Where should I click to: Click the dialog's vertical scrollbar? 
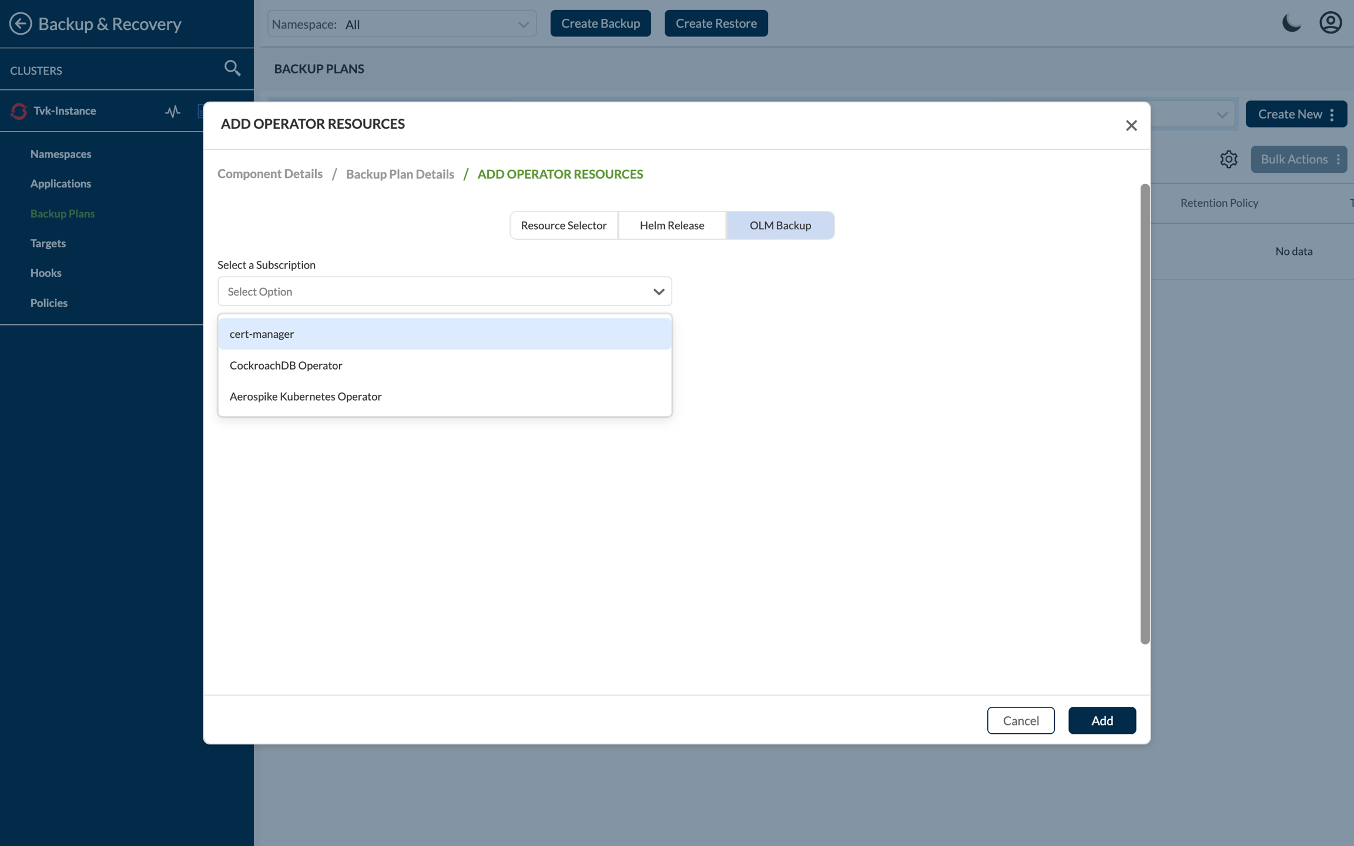(1144, 414)
